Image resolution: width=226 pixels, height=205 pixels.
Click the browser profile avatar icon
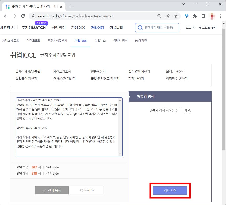[x=212, y=16]
